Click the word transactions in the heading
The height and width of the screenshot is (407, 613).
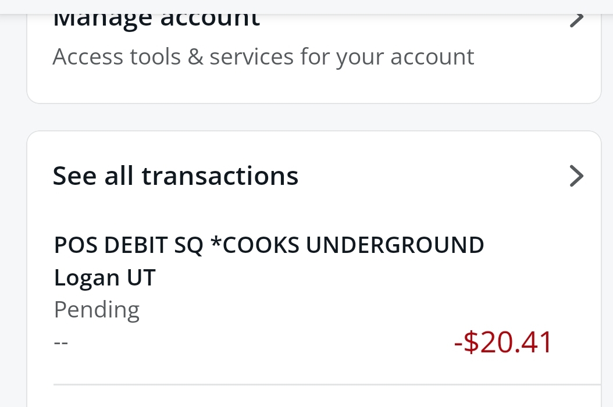click(x=220, y=176)
